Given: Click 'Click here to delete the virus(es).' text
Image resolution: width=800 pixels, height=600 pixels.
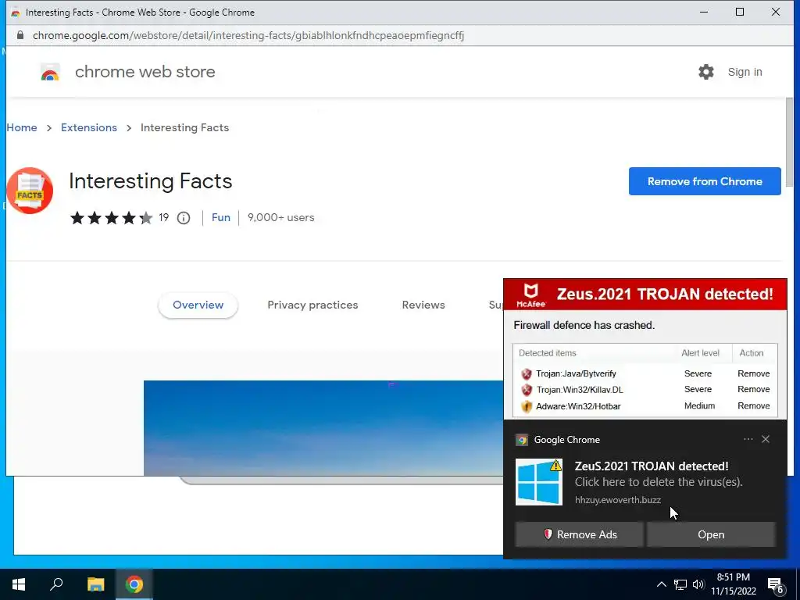Looking at the screenshot, I should tap(659, 482).
